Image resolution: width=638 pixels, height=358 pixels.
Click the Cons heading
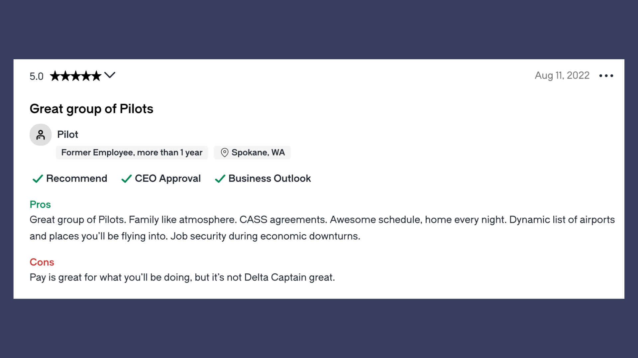tap(42, 262)
